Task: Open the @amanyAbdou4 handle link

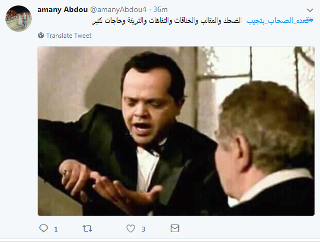Action: tap(118, 10)
